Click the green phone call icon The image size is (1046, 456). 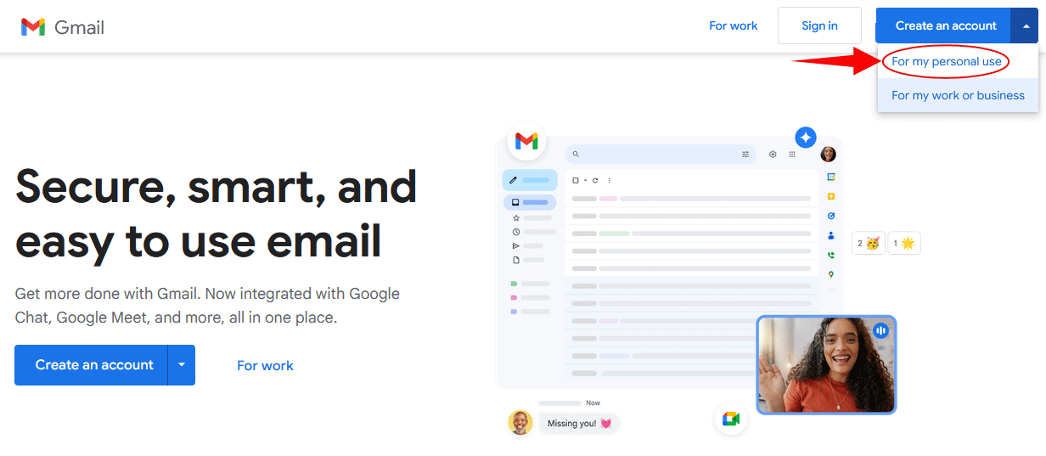[x=831, y=255]
